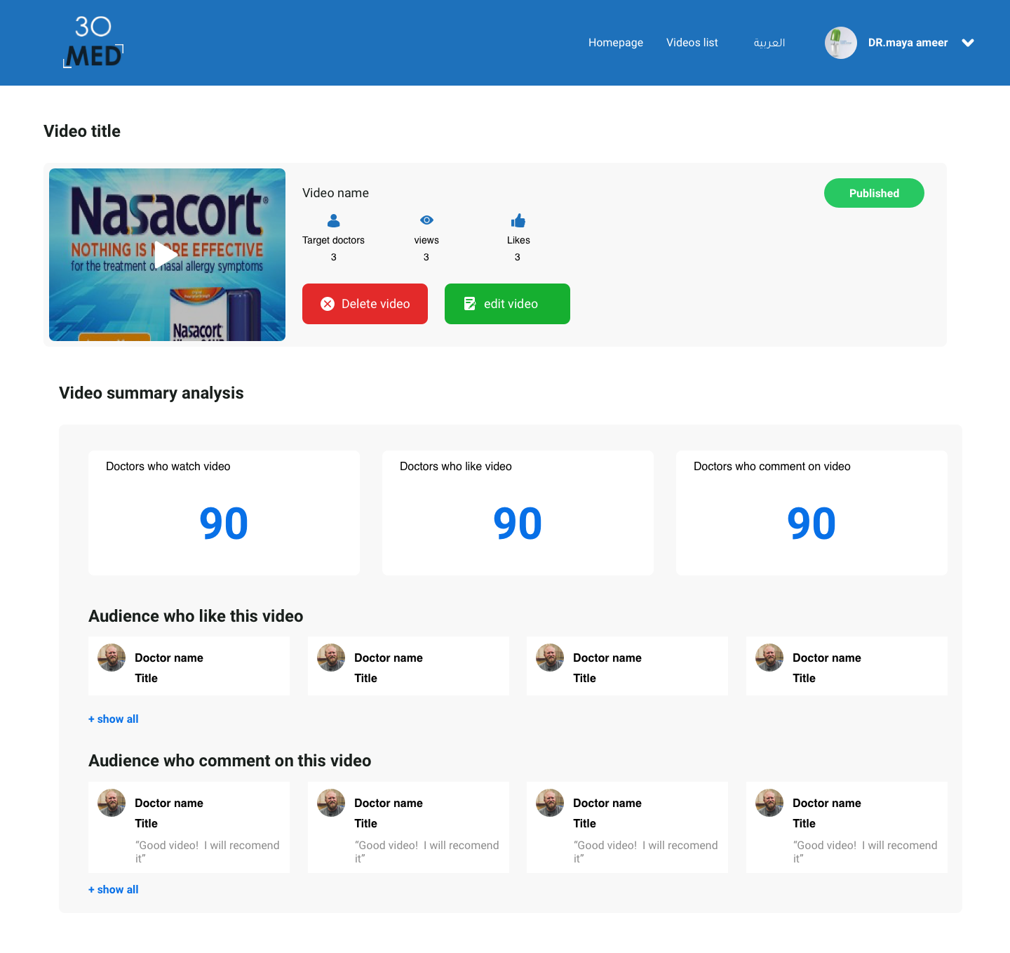Click third doctor avatar in likes section
This screenshot has height=953, width=1010.
(550, 658)
